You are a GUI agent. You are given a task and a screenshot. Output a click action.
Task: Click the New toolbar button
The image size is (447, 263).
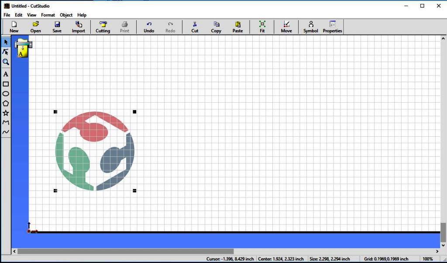(x=14, y=27)
